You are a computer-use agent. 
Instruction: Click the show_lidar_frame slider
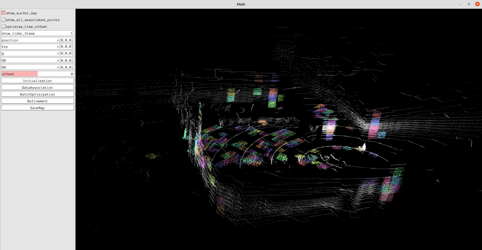pos(38,33)
